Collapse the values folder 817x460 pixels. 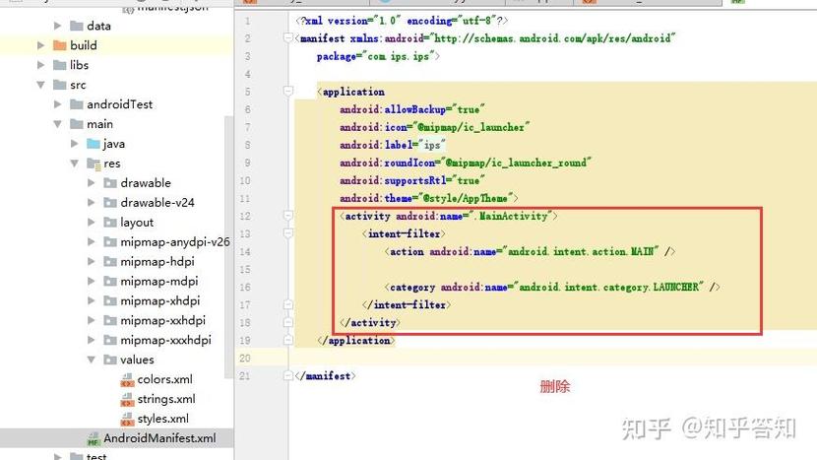pyautogui.click(x=92, y=360)
